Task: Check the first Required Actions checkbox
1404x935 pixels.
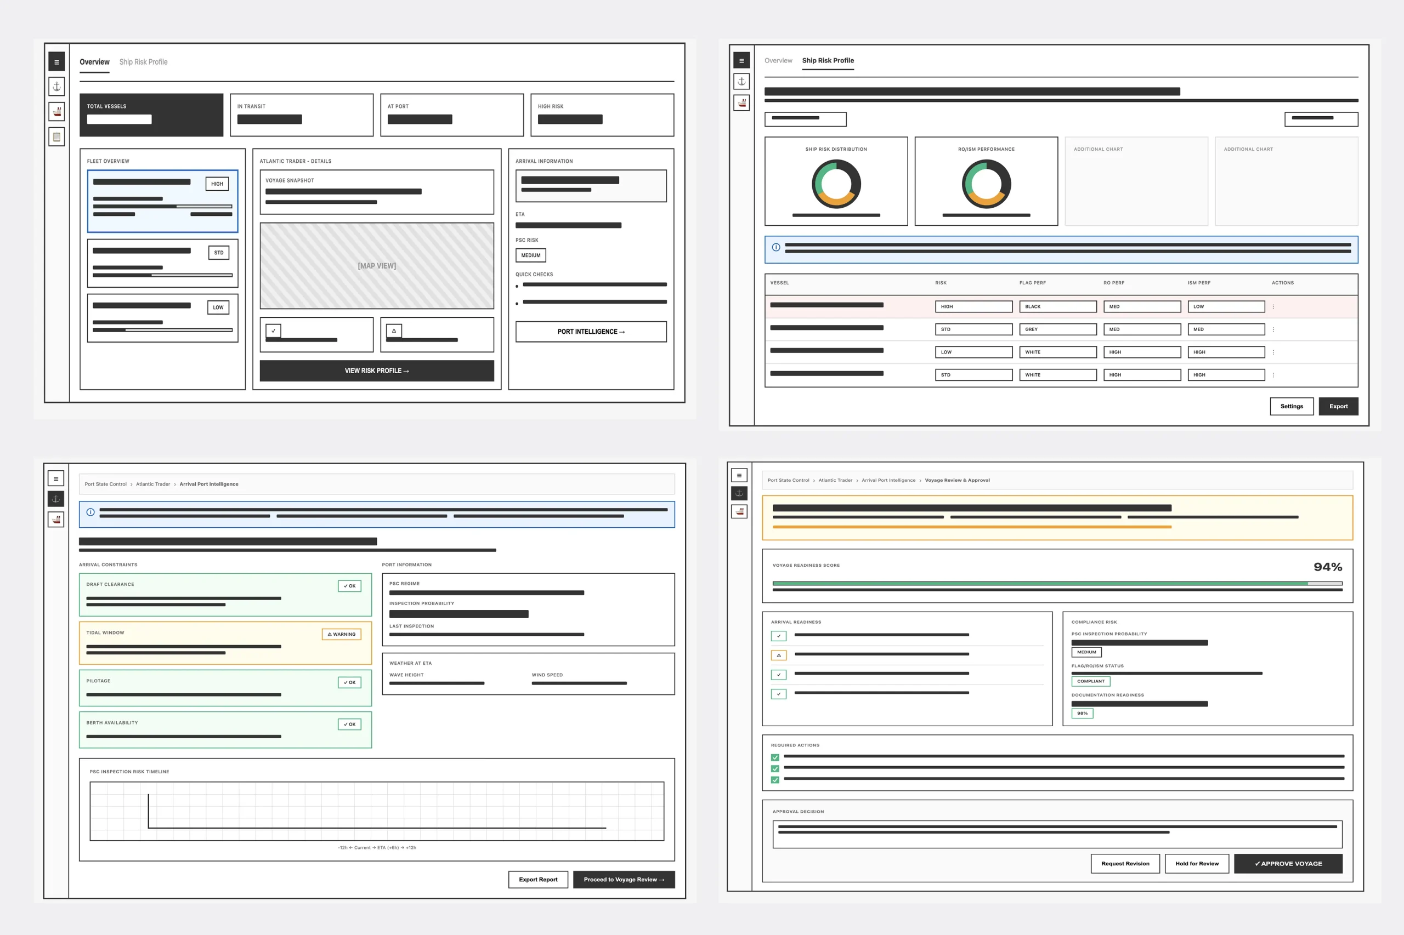Action: click(775, 757)
